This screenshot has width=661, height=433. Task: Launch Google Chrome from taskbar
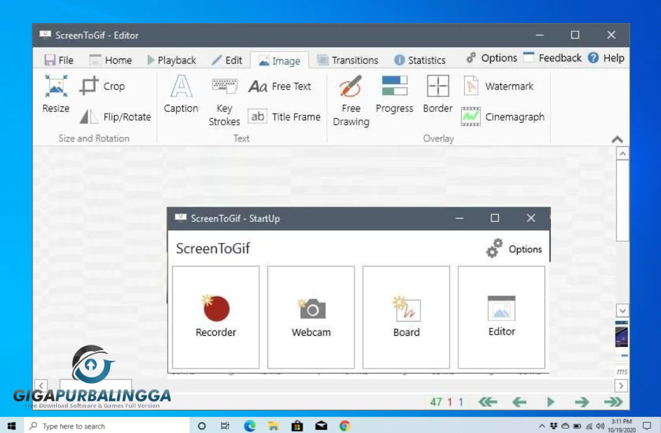pos(345,426)
